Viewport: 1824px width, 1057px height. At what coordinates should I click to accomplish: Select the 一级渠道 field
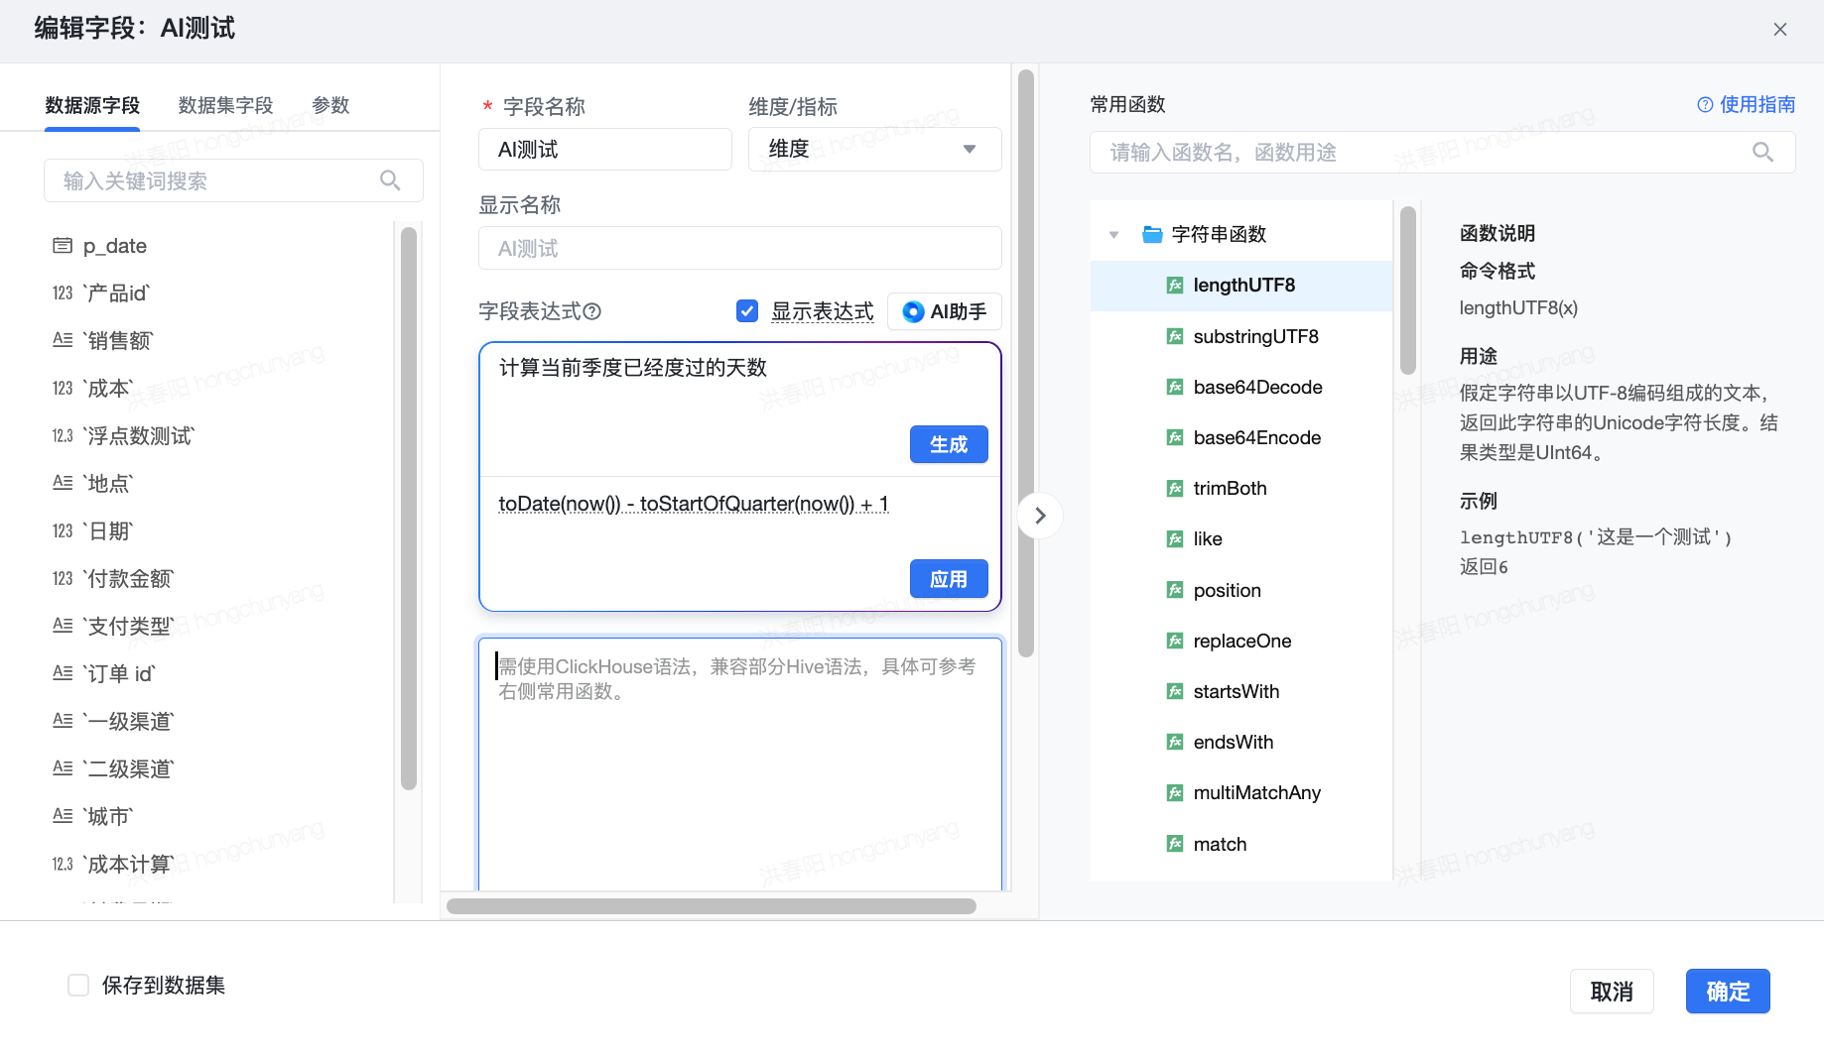pos(128,721)
